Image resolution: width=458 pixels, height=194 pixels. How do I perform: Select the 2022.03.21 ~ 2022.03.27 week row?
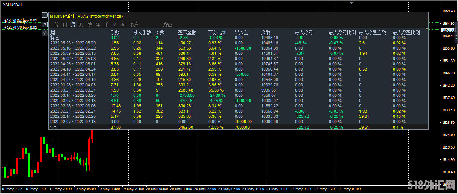coord(73,90)
